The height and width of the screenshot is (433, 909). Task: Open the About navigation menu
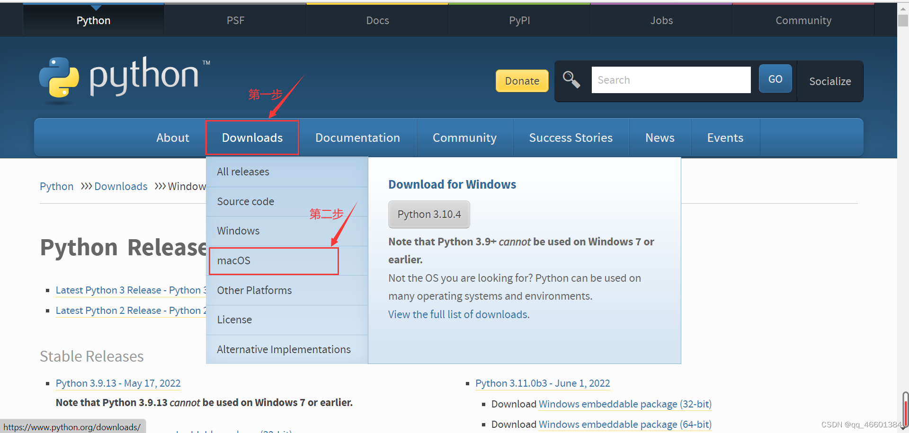tap(173, 138)
